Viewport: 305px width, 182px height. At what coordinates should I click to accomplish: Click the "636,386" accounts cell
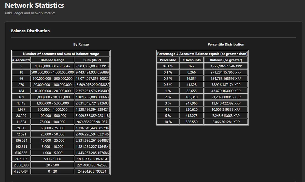pyautogui.click(x=21, y=153)
